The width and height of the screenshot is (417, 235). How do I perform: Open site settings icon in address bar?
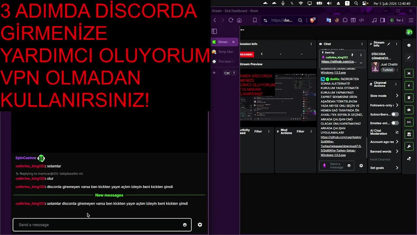(266, 20)
